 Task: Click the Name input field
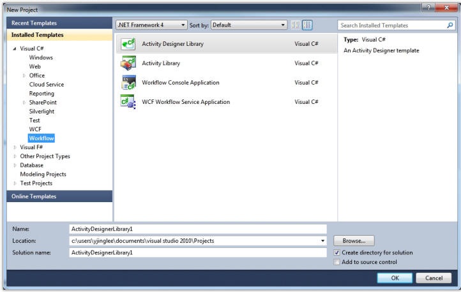(x=198, y=229)
